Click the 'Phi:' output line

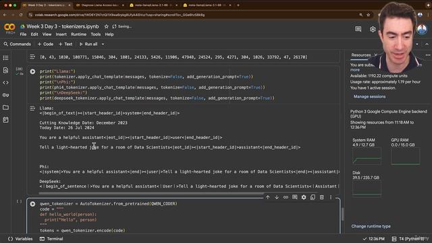[44, 167]
